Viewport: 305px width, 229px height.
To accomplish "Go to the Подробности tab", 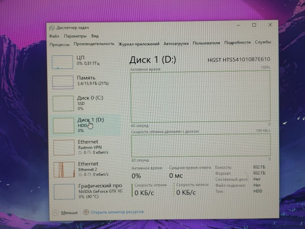I will pyautogui.click(x=237, y=42).
